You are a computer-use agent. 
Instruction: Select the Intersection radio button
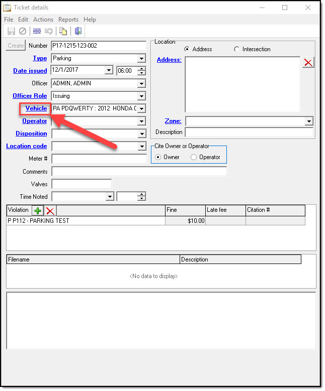(237, 49)
